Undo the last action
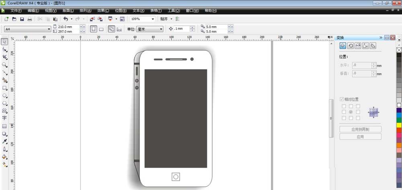The height and width of the screenshot is (190, 402). pyautogui.click(x=66, y=19)
